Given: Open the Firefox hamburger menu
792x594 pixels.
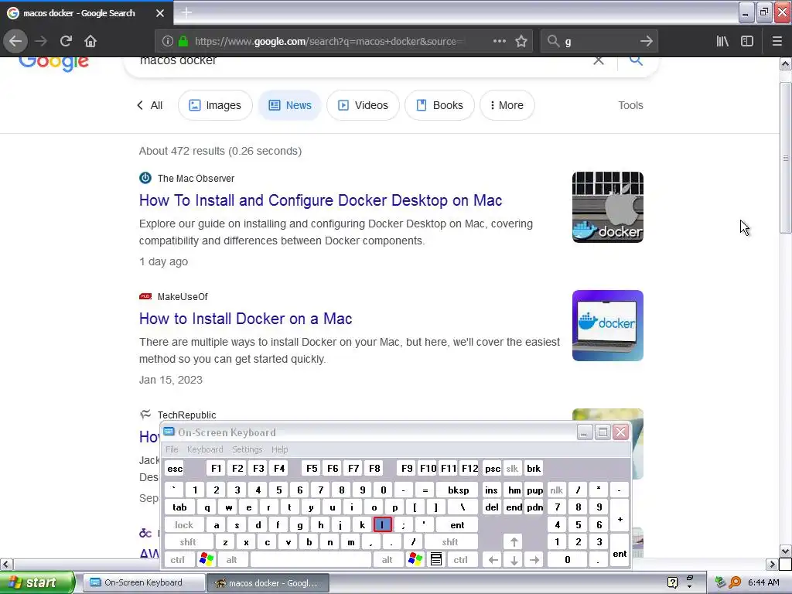Looking at the screenshot, I should (777, 41).
